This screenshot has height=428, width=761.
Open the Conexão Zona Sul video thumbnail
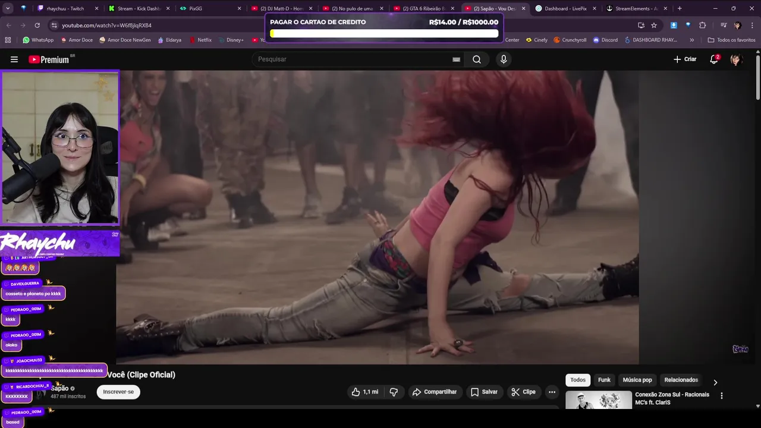pyautogui.click(x=599, y=400)
